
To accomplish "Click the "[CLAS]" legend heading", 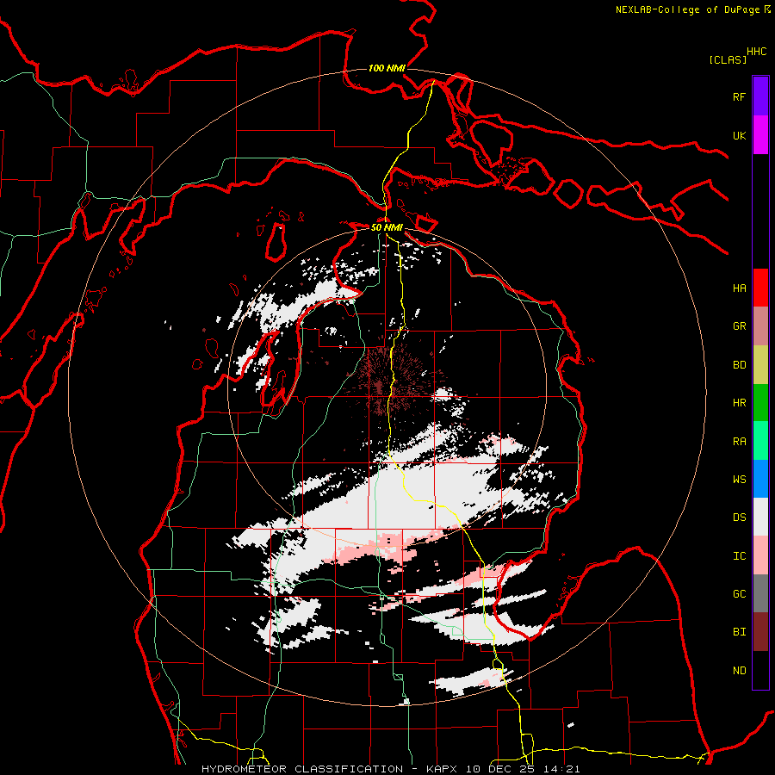I will pyautogui.click(x=728, y=60).
